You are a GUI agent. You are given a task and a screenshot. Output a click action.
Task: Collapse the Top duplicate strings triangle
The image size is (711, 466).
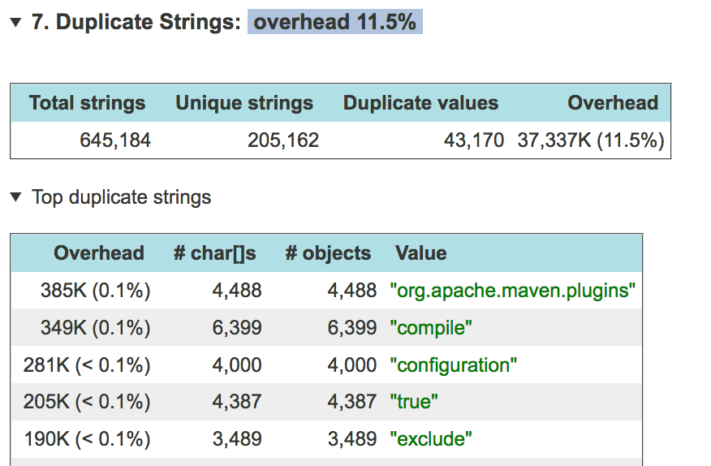(15, 197)
